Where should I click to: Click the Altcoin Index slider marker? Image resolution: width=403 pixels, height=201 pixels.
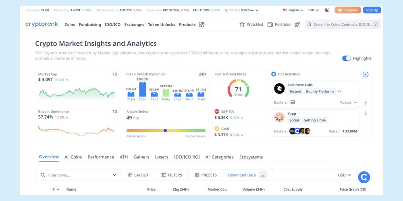[165, 131]
